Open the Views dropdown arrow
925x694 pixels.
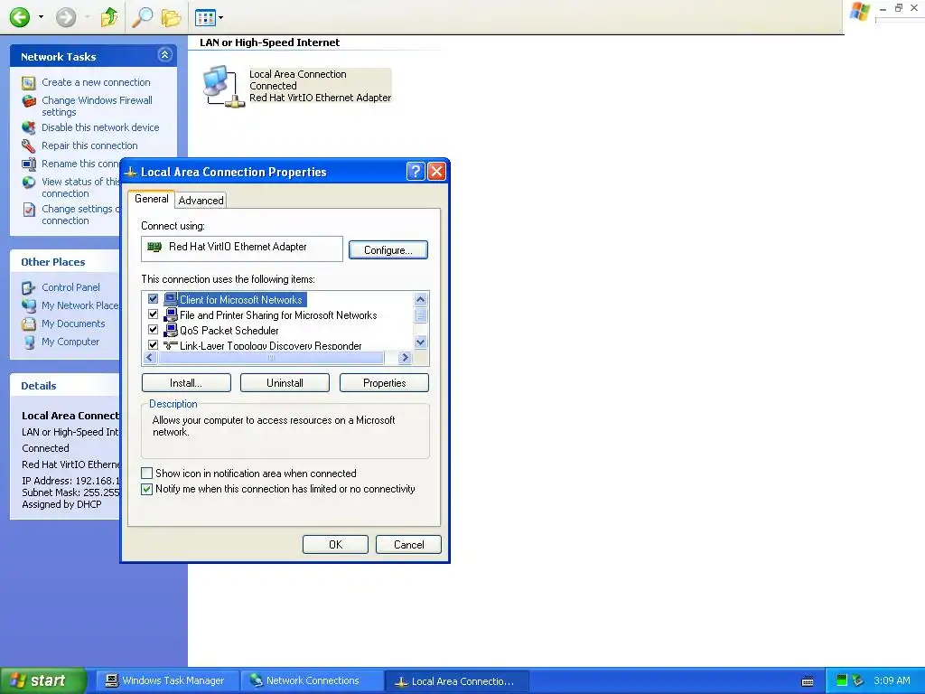tap(220, 18)
